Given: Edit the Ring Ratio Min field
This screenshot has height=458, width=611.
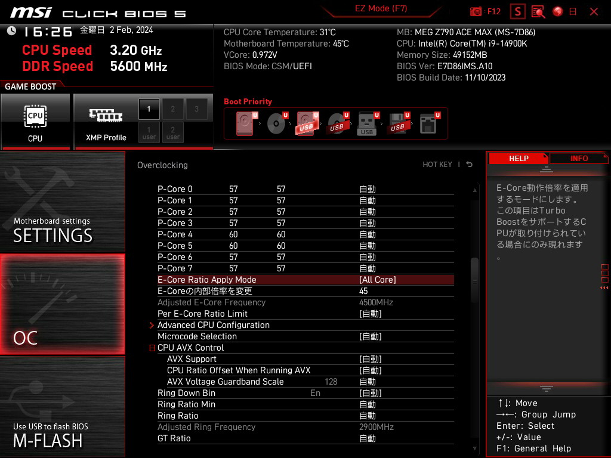Looking at the screenshot, I should [367, 404].
